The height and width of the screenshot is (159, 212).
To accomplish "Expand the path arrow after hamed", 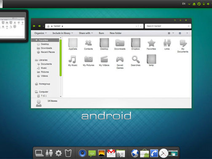I will click(62, 26).
